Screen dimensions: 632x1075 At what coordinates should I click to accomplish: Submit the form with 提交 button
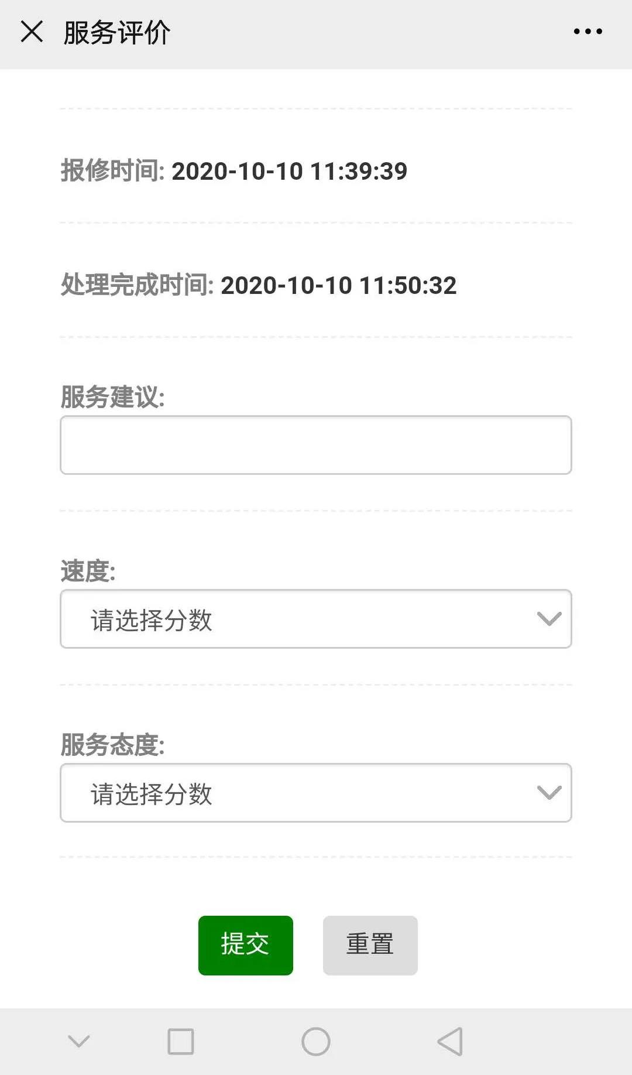pyautogui.click(x=245, y=945)
